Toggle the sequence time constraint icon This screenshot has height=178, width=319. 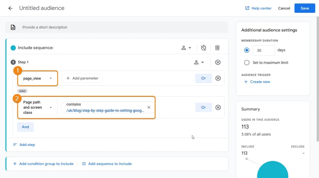204,48
